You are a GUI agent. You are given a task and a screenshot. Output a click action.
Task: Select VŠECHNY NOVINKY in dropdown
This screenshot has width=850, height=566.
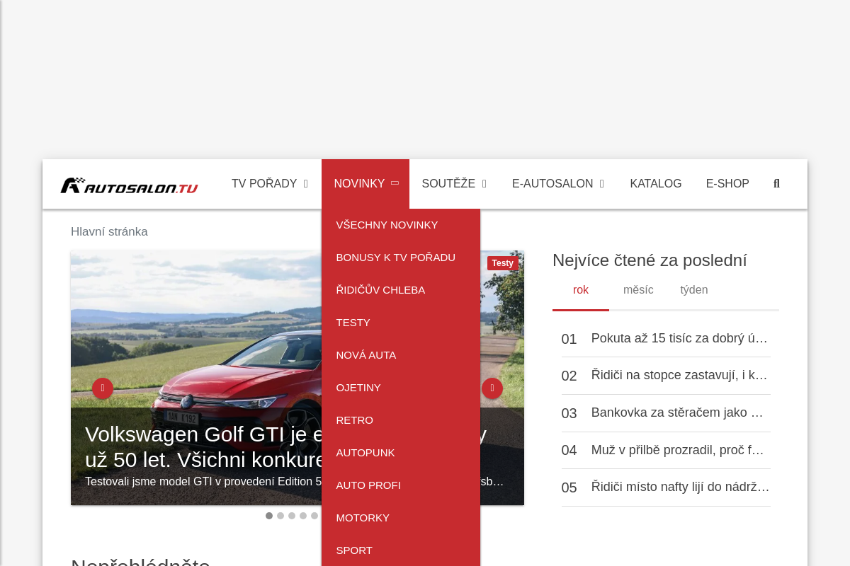click(401, 225)
